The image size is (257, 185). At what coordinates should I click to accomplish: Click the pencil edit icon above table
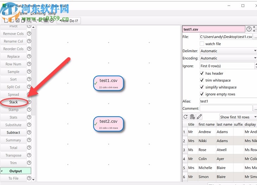[199, 117]
